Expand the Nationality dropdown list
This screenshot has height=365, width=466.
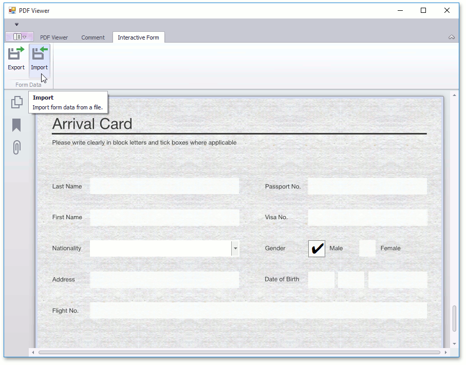click(x=235, y=248)
